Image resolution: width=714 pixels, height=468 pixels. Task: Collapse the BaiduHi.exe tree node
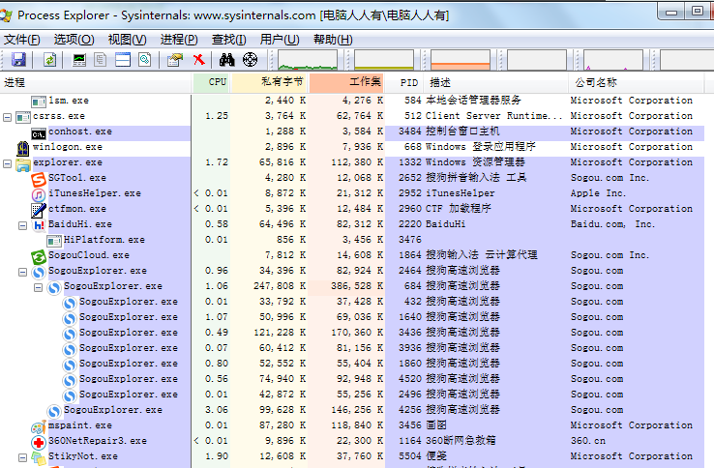22,225
